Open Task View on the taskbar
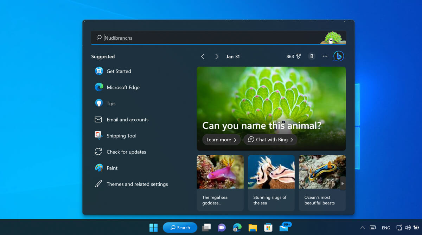 click(206, 228)
